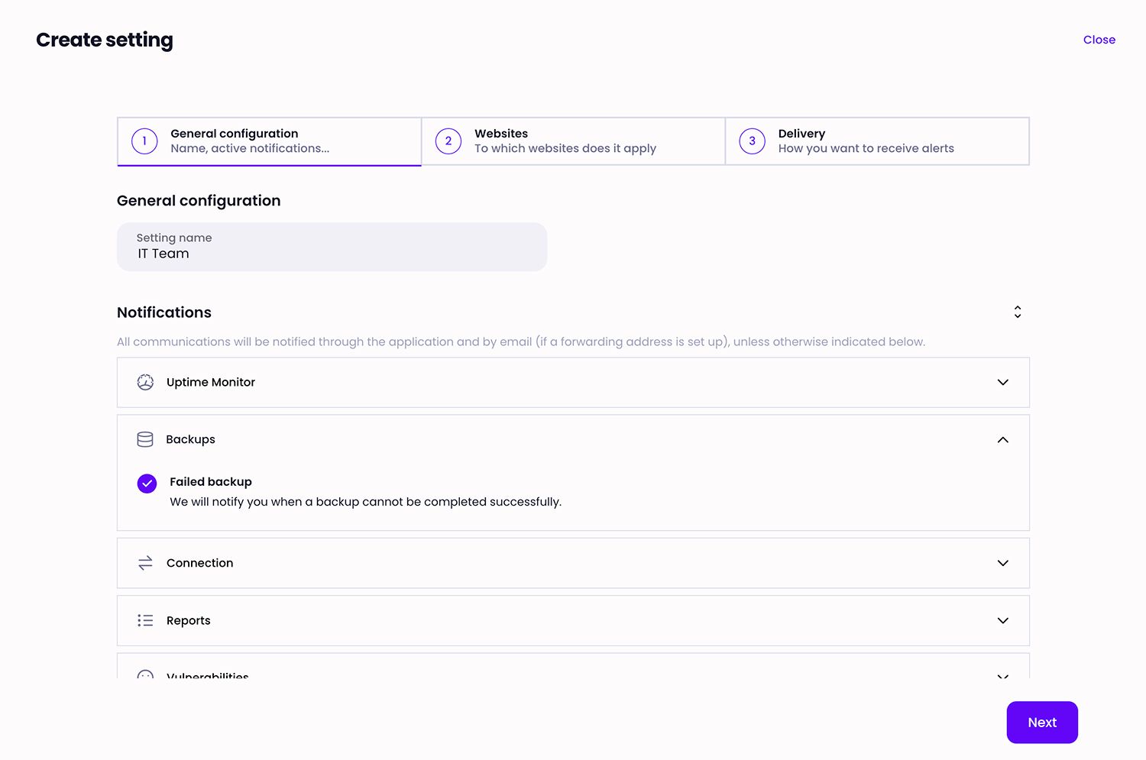Click the Backups database icon
The height and width of the screenshot is (760, 1146).
tap(145, 439)
